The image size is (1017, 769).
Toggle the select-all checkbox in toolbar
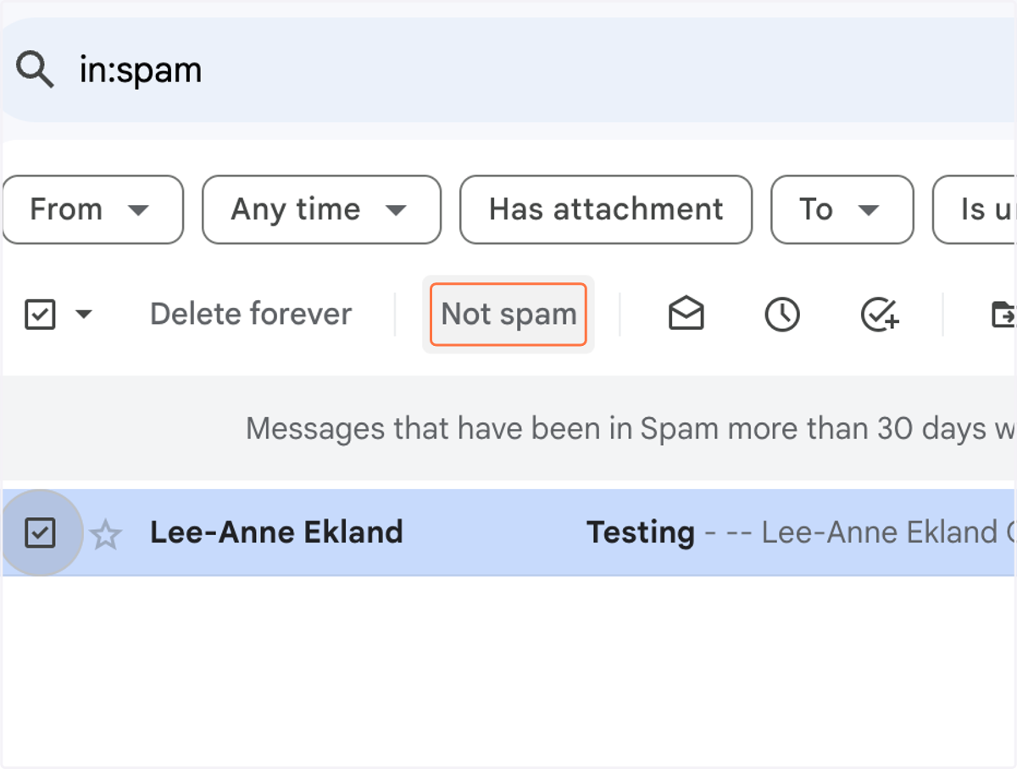[x=40, y=315]
